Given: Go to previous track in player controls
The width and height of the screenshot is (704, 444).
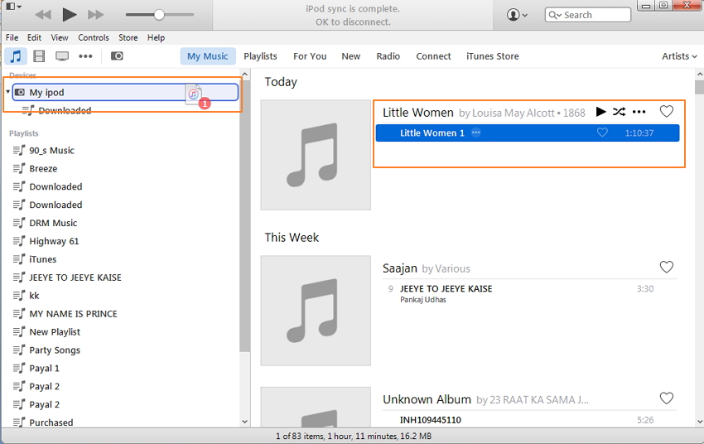Looking at the screenshot, I should point(43,15).
